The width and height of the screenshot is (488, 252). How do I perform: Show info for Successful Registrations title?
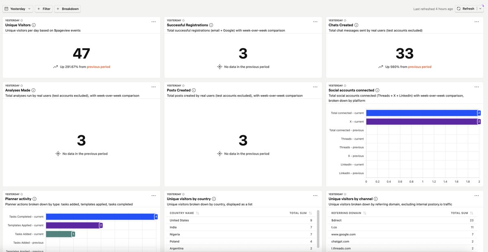(x=211, y=25)
